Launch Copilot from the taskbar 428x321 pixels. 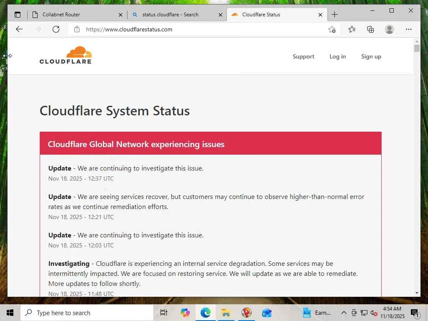coord(185,313)
